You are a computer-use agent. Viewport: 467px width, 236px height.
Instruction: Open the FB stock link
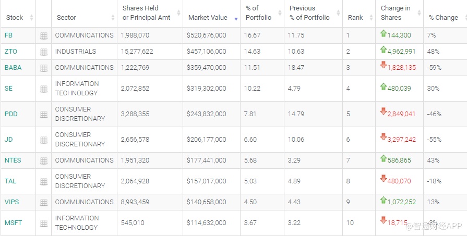pos(8,35)
